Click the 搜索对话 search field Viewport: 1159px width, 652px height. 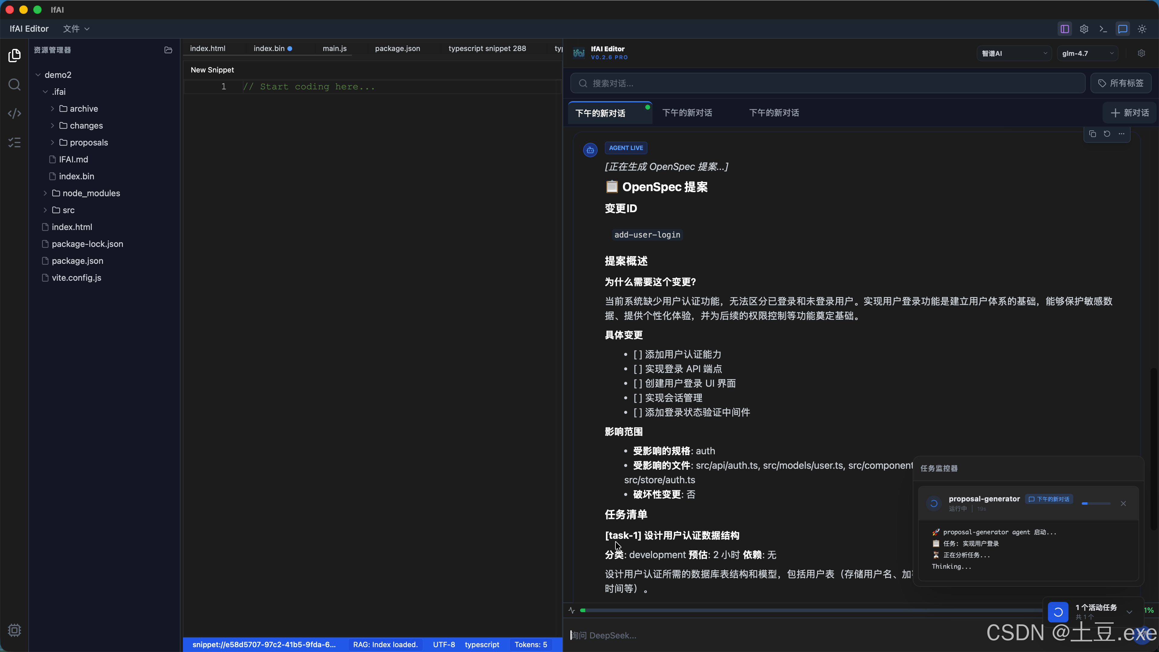[x=828, y=83]
